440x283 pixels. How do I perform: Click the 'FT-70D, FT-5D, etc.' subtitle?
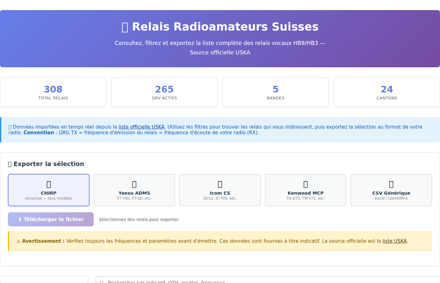click(134, 198)
